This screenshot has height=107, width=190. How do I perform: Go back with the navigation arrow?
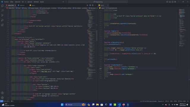(63, 2)
